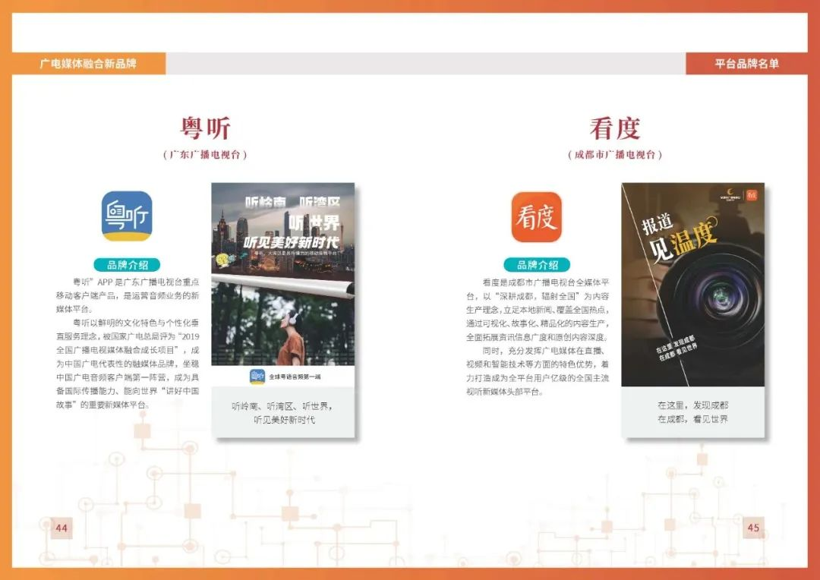Click page number 45
820x580 pixels.
[754, 528]
